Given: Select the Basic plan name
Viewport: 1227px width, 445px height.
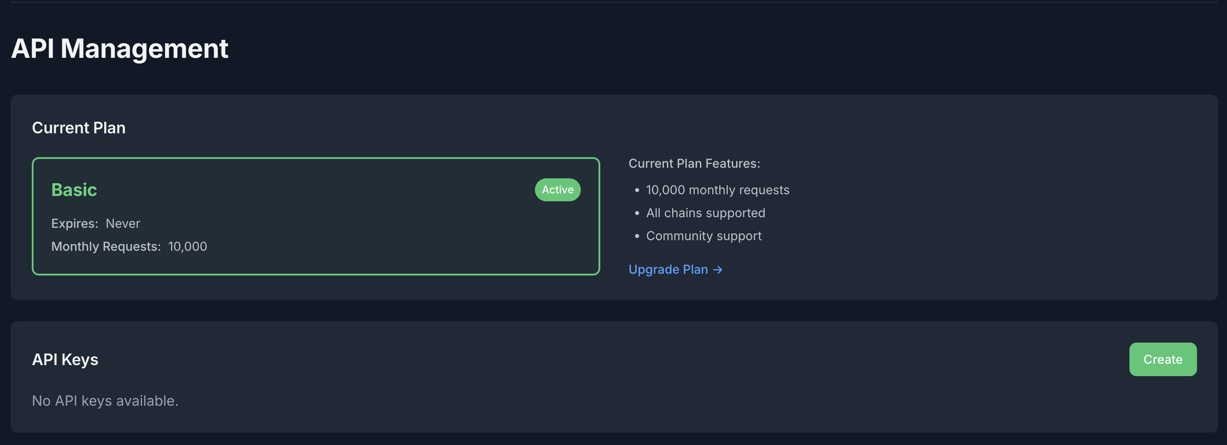Looking at the screenshot, I should coord(74,190).
